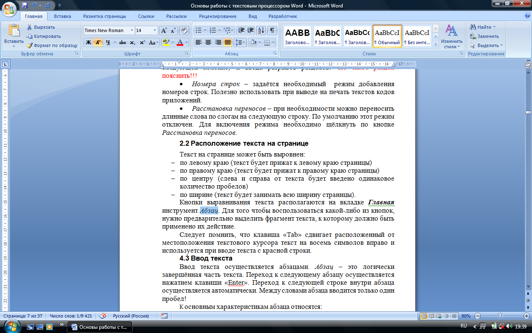
Task: Click the zoom slider handle
Action: click(x=500, y=316)
